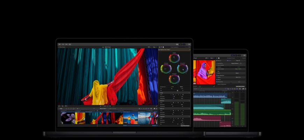The height and width of the screenshot is (140, 304).
Task: Select the blue audio waveform clip on rear MacBook
Action: click(x=210, y=95)
